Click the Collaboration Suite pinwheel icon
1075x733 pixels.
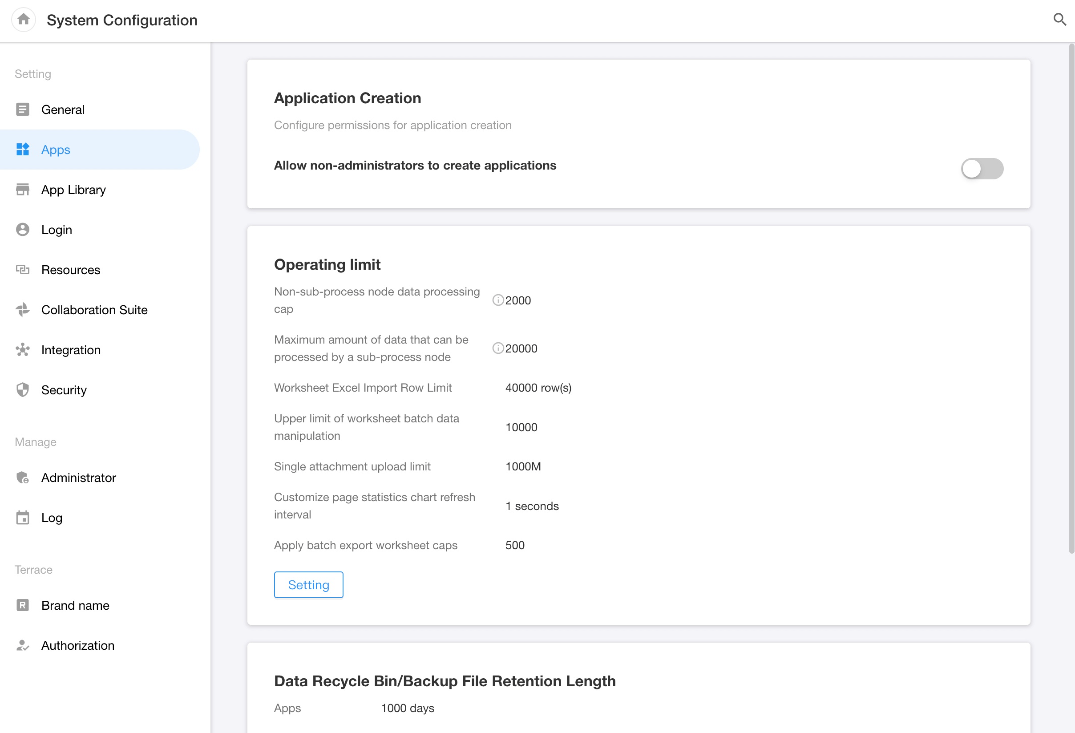click(22, 310)
